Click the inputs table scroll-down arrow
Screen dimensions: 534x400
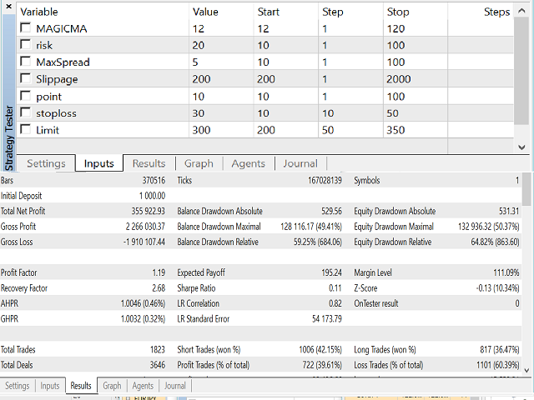tap(521, 147)
